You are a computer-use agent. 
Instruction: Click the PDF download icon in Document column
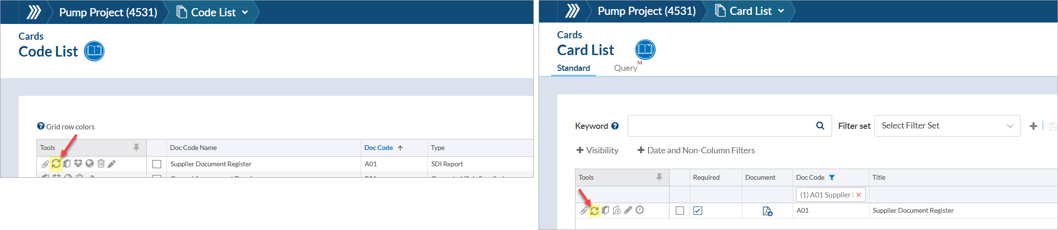pyautogui.click(x=767, y=211)
